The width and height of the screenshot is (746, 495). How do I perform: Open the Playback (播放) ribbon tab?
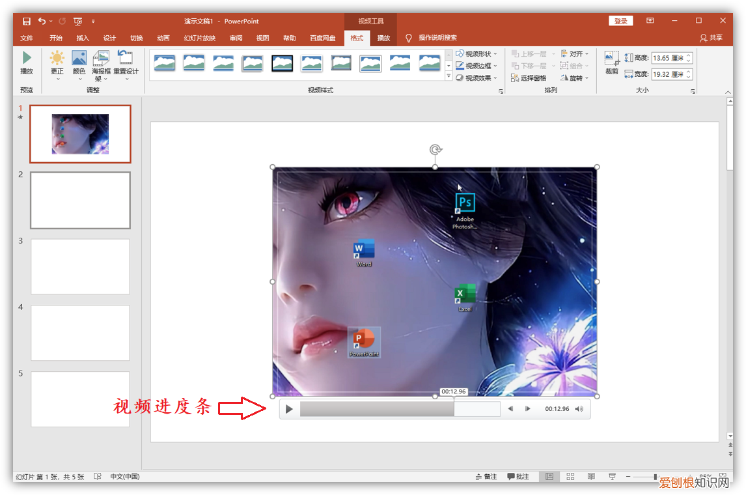(x=383, y=38)
